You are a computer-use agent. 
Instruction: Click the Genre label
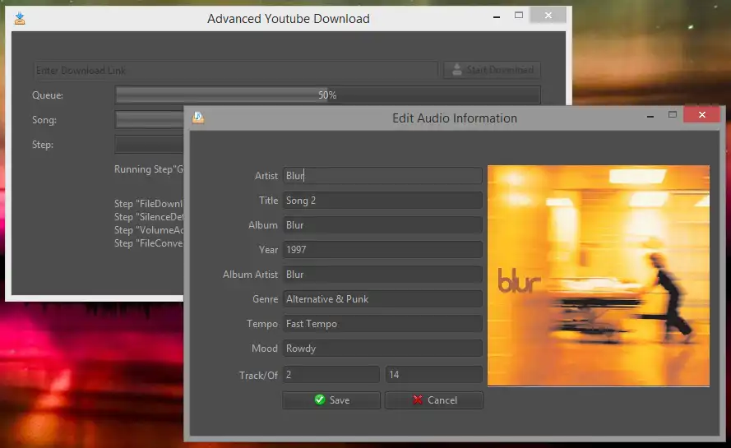click(x=266, y=299)
